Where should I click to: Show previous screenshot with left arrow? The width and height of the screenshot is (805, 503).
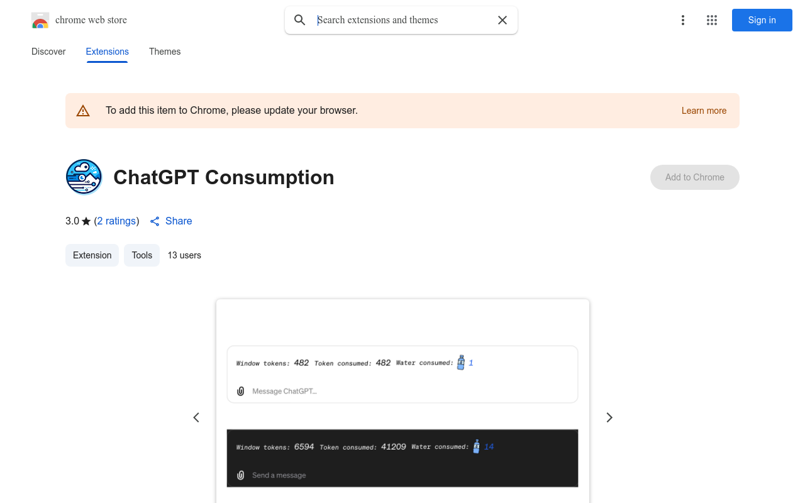point(196,417)
